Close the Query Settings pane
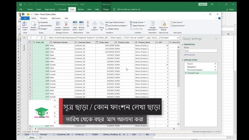Viewport: 249px width, 140px height. 216,39
